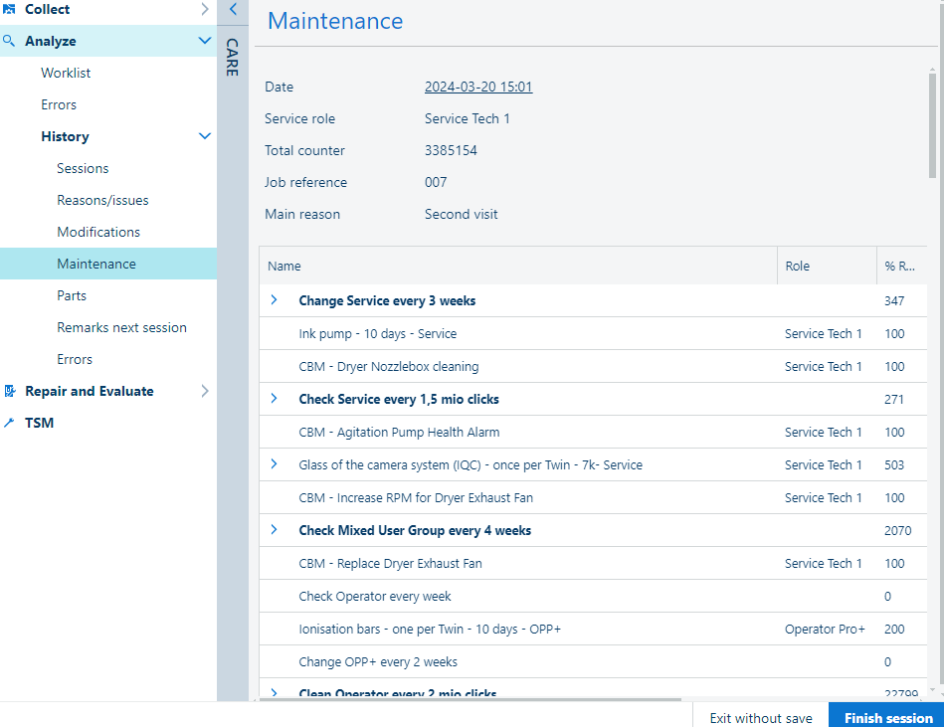Collapse the History submenu chevron
This screenshot has height=727, width=944.
tap(205, 136)
